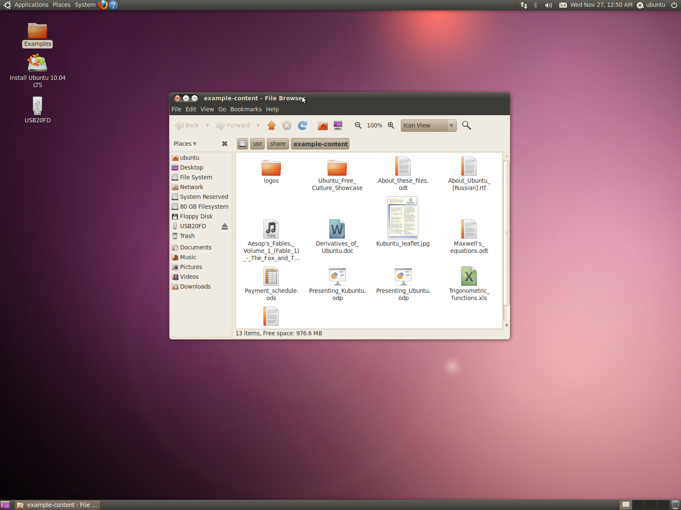
Task: Select USB20FD desktop drive icon
Action: click(x=37, y=106)
